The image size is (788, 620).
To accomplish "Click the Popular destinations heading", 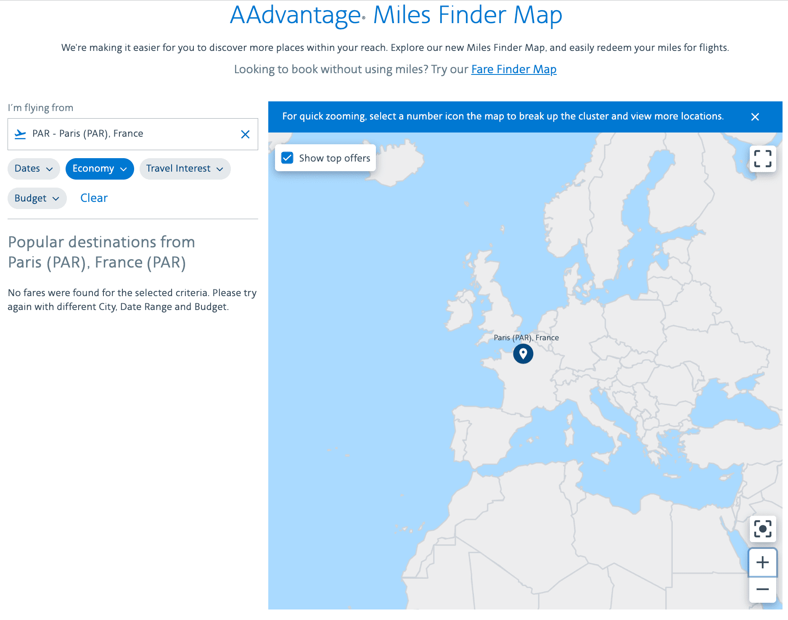I will click(x=101, y=252).
